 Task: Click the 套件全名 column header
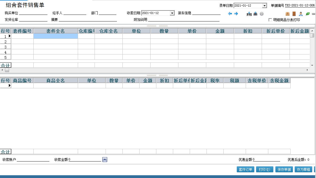coord(55,31)
